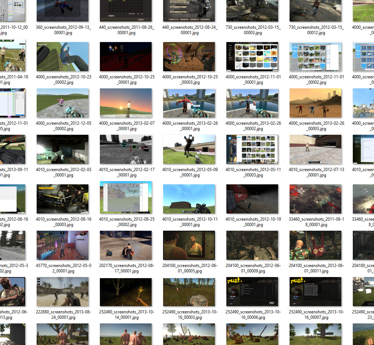Click file name 4010_screenshots_2012-05-09_00001.jpg
This screenshot has width=374, height=345.
[190, 172]
